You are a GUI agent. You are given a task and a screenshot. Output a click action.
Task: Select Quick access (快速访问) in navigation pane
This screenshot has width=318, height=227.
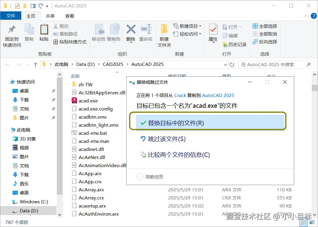click(23, 82)
